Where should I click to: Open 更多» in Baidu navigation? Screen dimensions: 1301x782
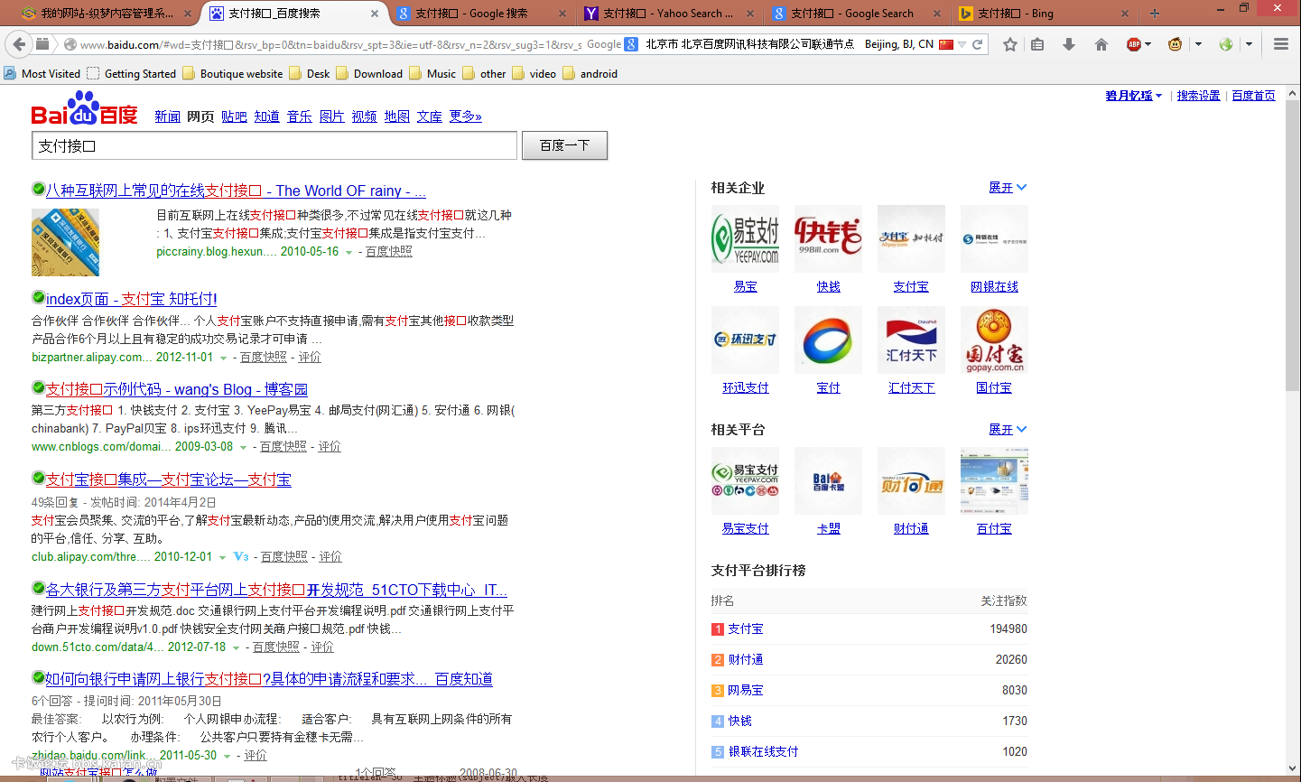[465, 116]
